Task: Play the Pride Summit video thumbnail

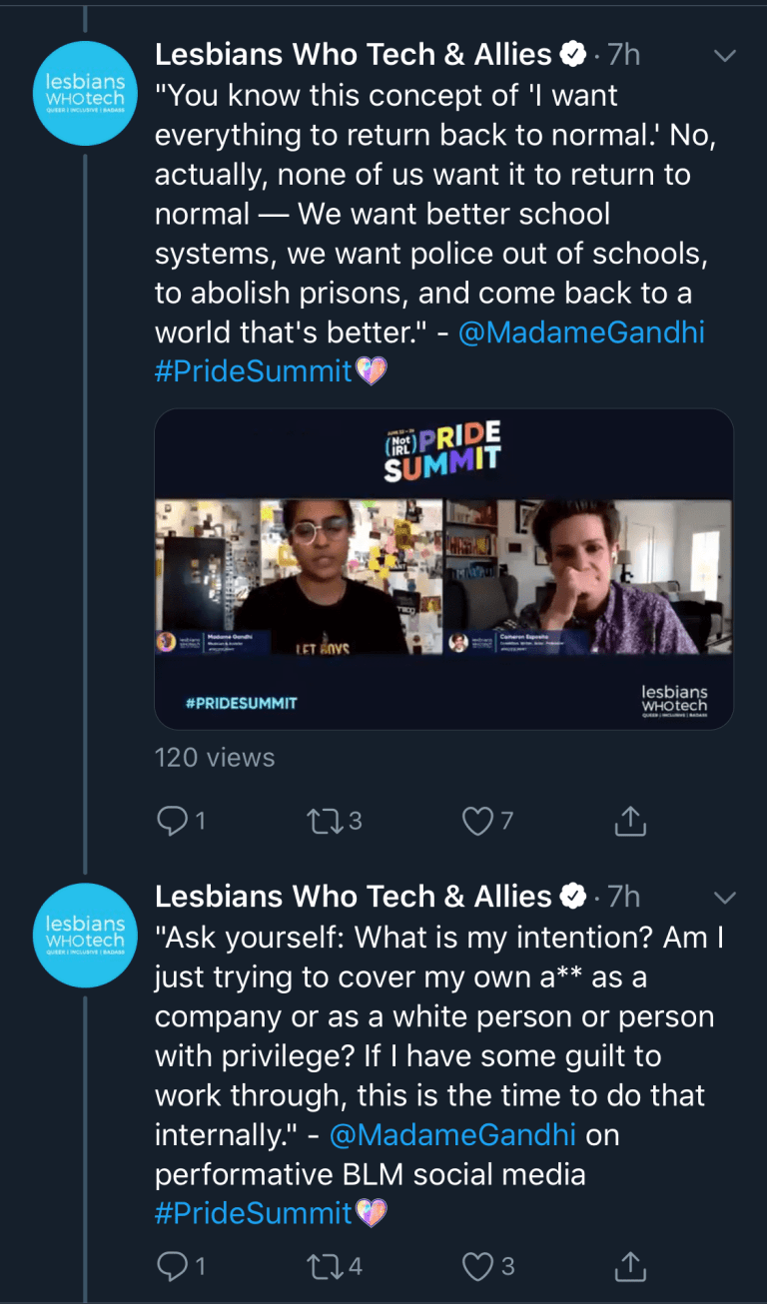Action: click(443, 569)
